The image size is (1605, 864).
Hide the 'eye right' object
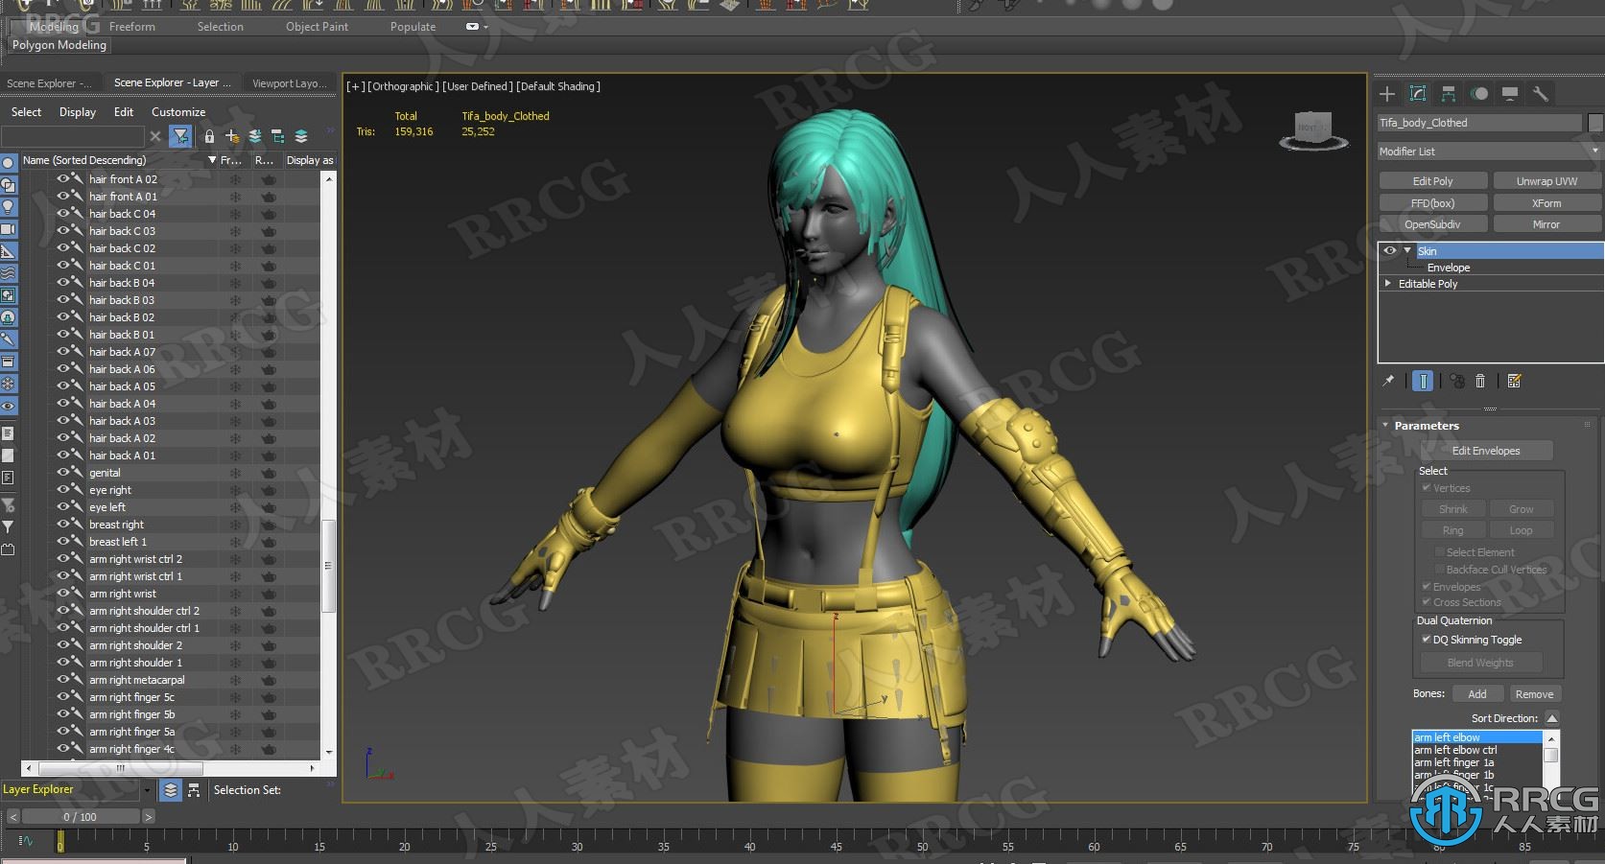coord(64,489)
